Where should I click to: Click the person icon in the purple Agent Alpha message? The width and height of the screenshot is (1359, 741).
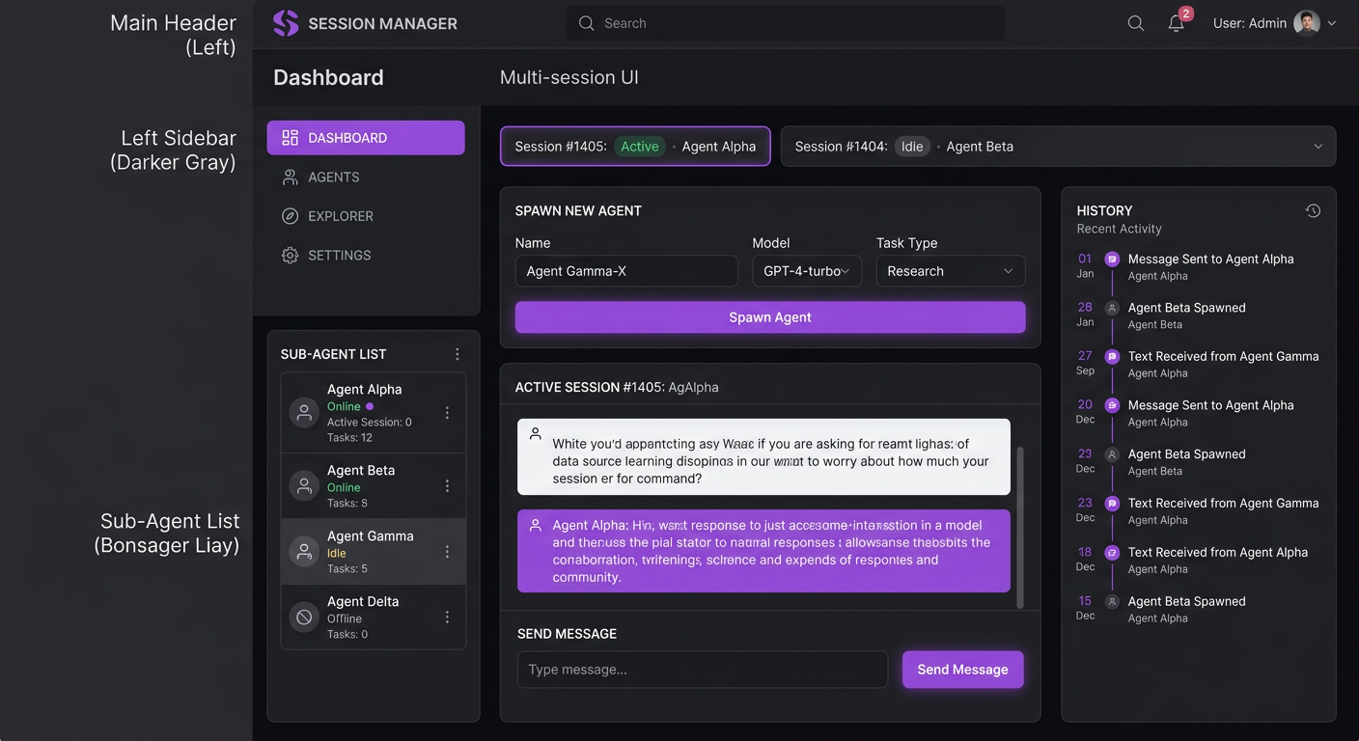click(535, 525)
